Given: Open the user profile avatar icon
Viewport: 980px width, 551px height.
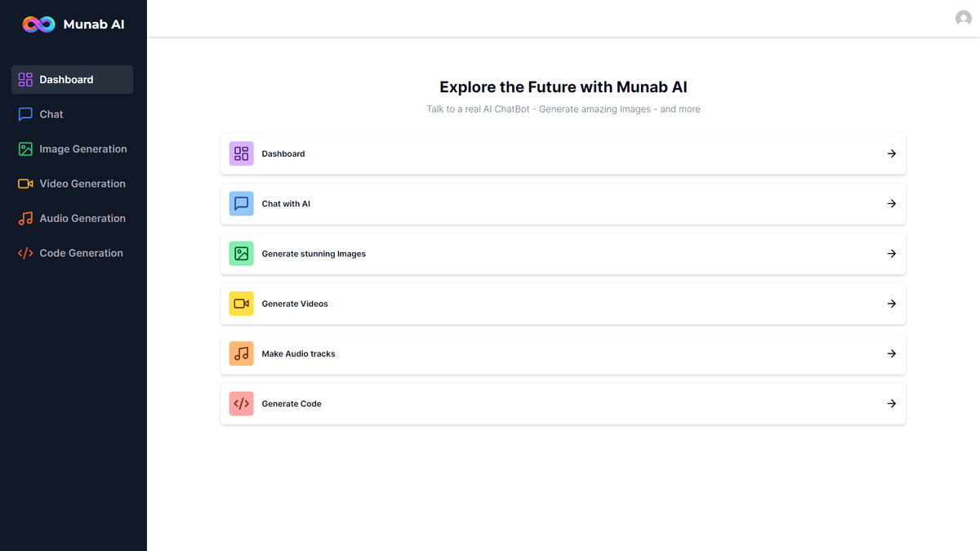Looking at the screenshot, I should [x=963, y=18].
